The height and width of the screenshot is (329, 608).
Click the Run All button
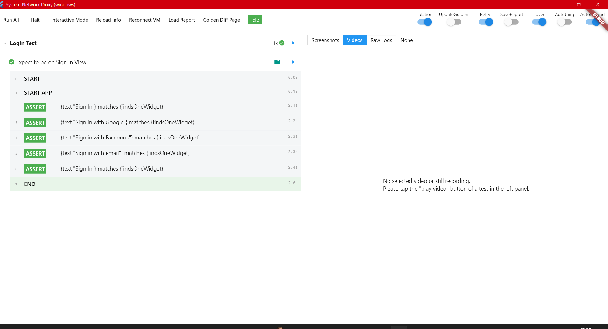pyautogui.click(x=11, y=20)
